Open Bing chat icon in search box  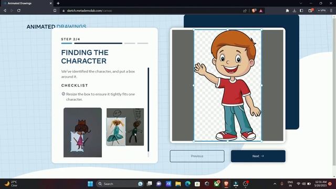tap(140, 184)
